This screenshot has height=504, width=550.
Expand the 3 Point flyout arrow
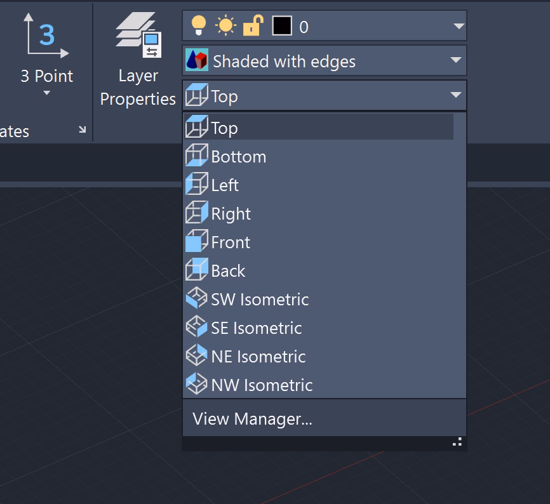46,93
